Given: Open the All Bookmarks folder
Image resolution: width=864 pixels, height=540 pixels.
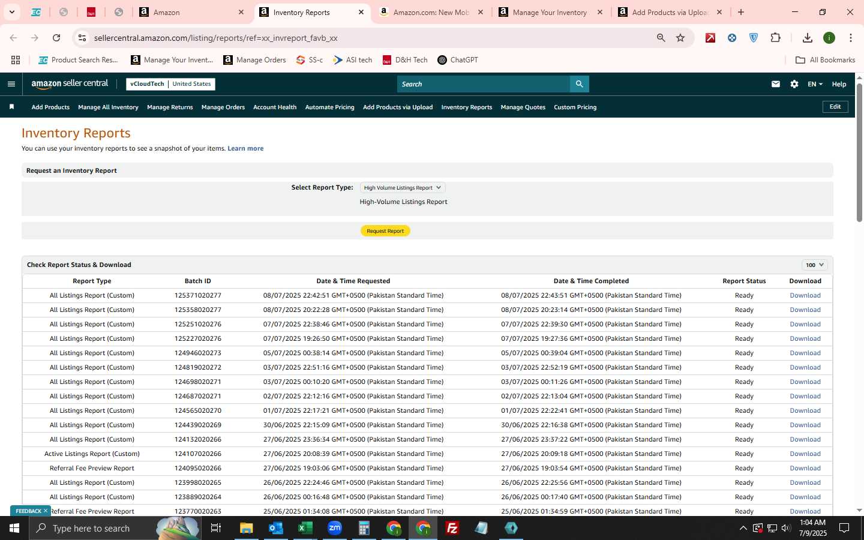Looking at the screenshot, I should [x=825, y=60].
